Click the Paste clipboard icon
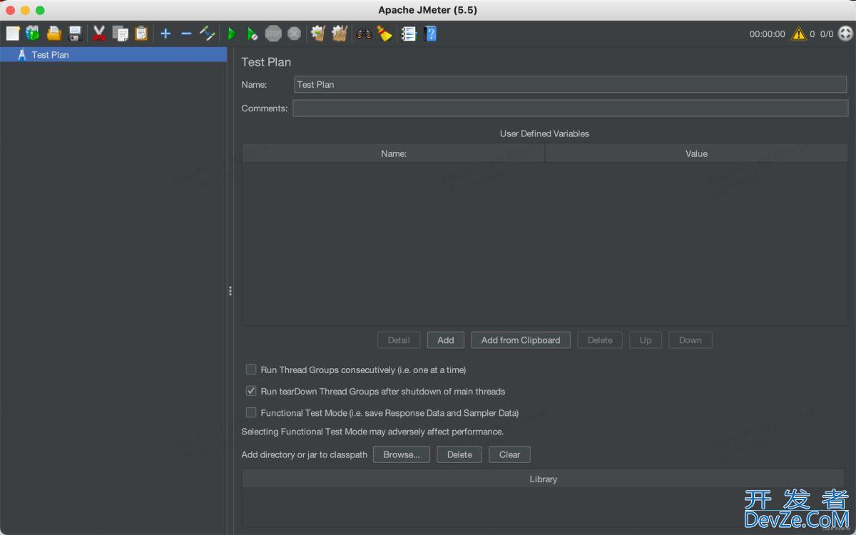Screen dimensions: 856x535 pos(141,34)
